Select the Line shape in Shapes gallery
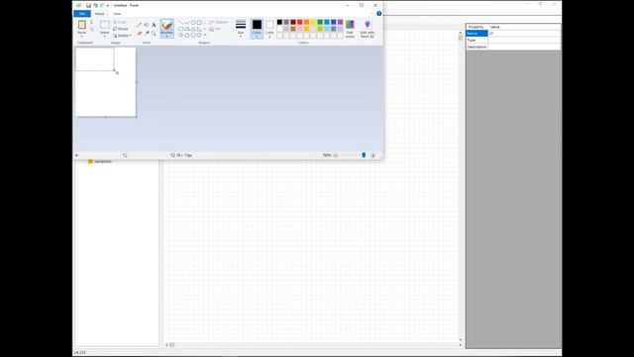Viewport: 634px width, 357px height. tap(181, 22)
